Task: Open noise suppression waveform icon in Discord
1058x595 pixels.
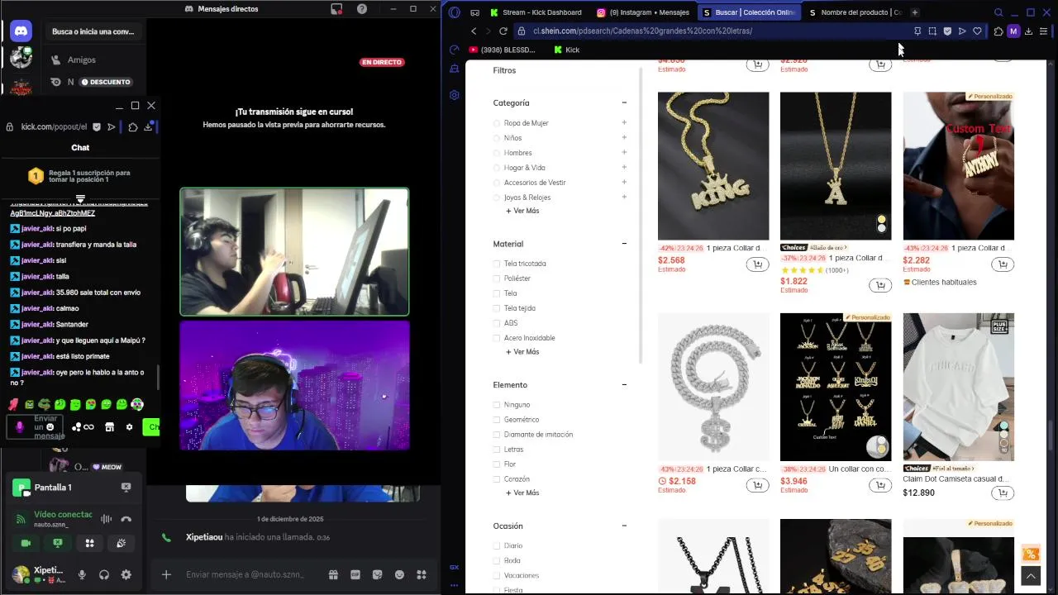Action: (106, 519)
